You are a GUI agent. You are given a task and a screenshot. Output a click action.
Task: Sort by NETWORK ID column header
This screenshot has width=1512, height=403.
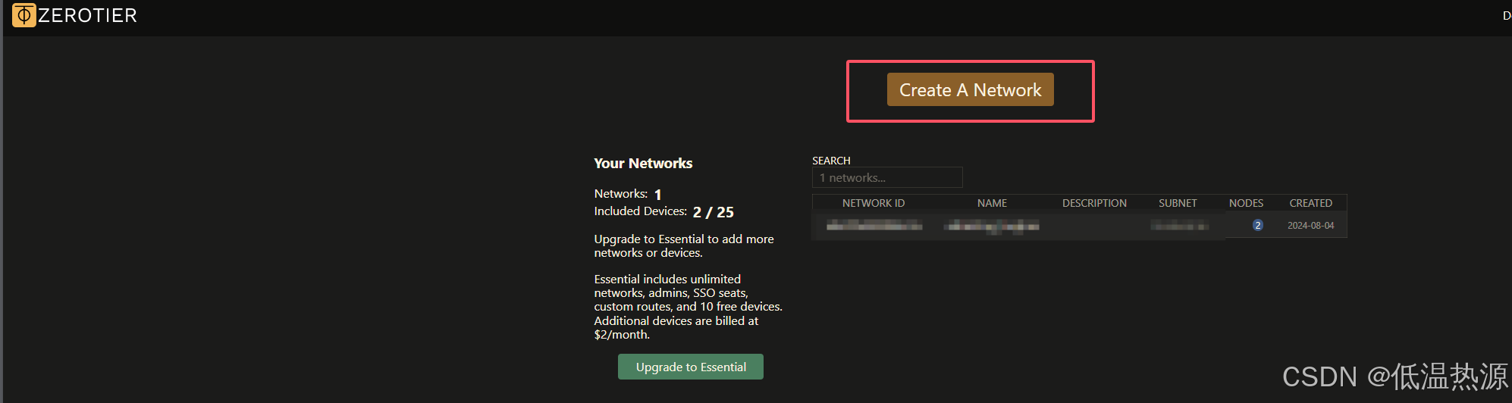(874, 203)
